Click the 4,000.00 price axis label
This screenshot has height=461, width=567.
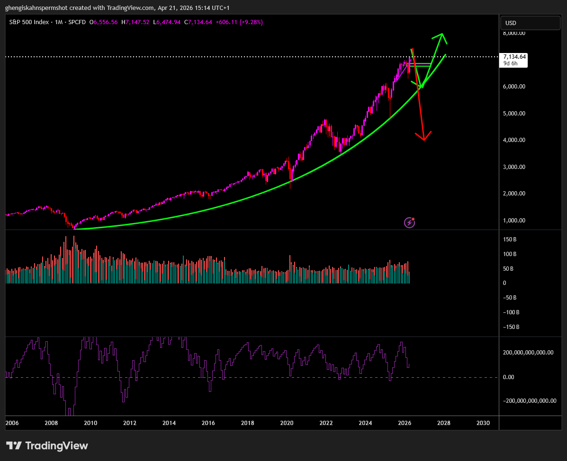(514, 140)
